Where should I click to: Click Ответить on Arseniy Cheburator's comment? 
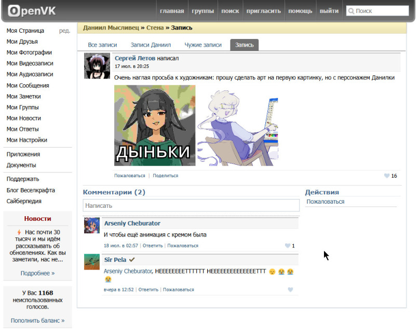pos(153,246)
